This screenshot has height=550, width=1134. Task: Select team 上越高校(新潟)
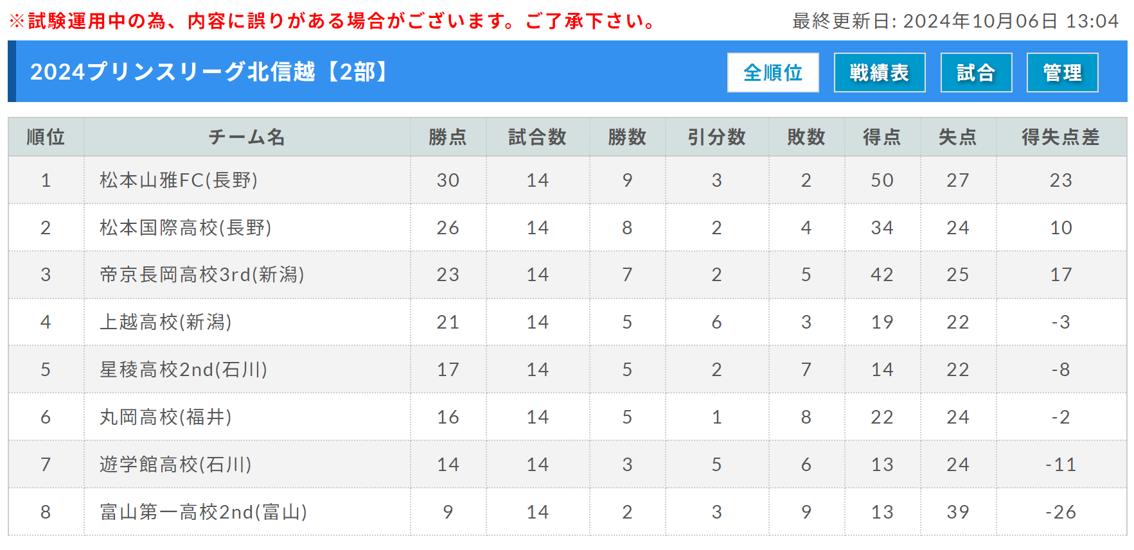166,322
